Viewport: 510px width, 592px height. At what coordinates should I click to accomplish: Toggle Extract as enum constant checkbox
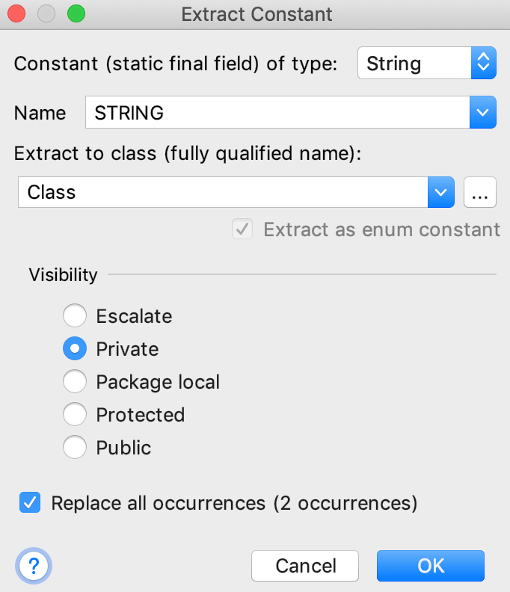(x=242, y=229)
